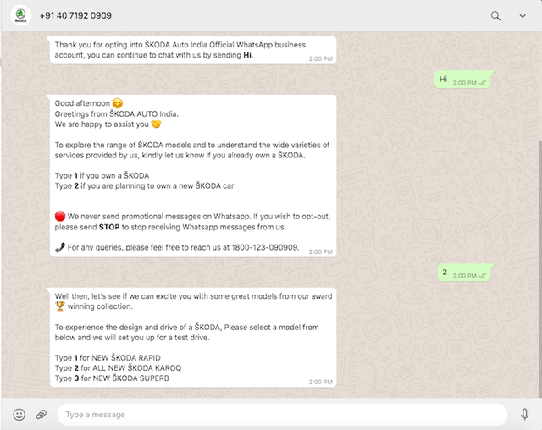The image size is (542, 430).
Task: Click the chat scrollbar
Action: pos(540,268)
